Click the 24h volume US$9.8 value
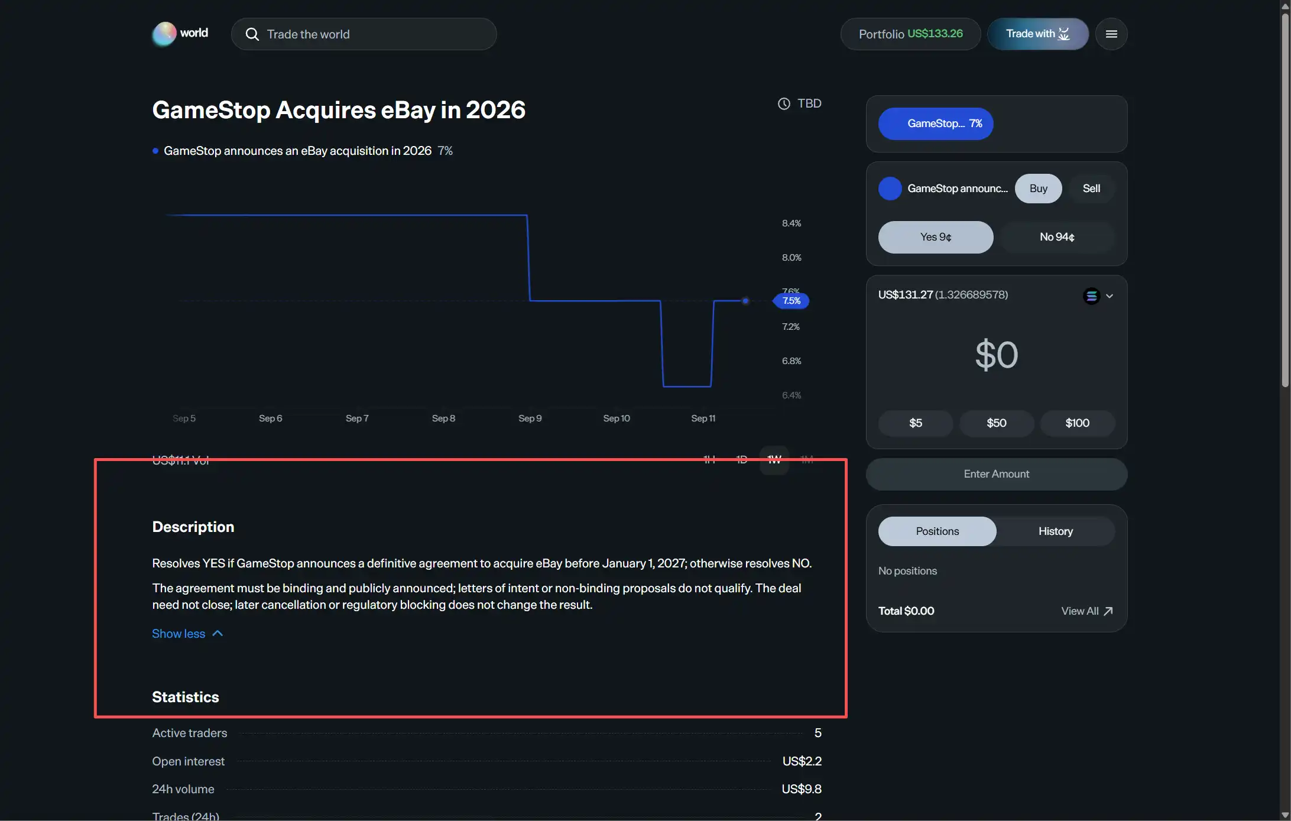1291x821 pixels. (802, 789)
